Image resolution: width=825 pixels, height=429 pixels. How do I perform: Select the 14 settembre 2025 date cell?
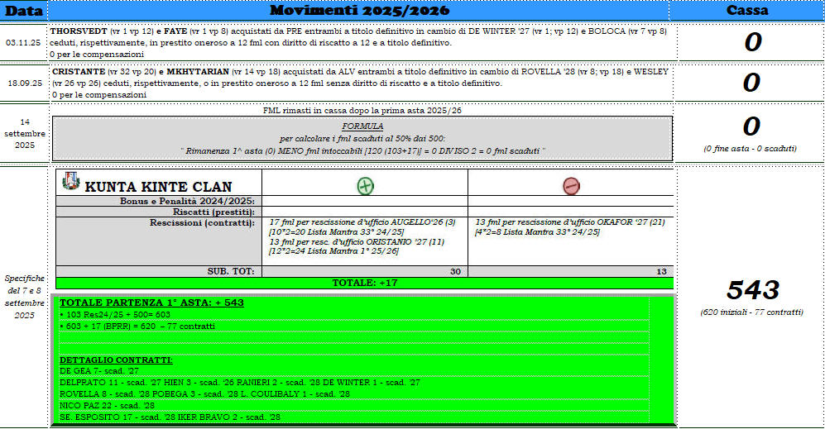[23, 132]
